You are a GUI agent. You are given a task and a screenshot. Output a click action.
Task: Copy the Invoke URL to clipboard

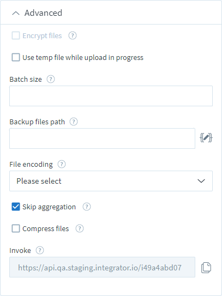206,268
